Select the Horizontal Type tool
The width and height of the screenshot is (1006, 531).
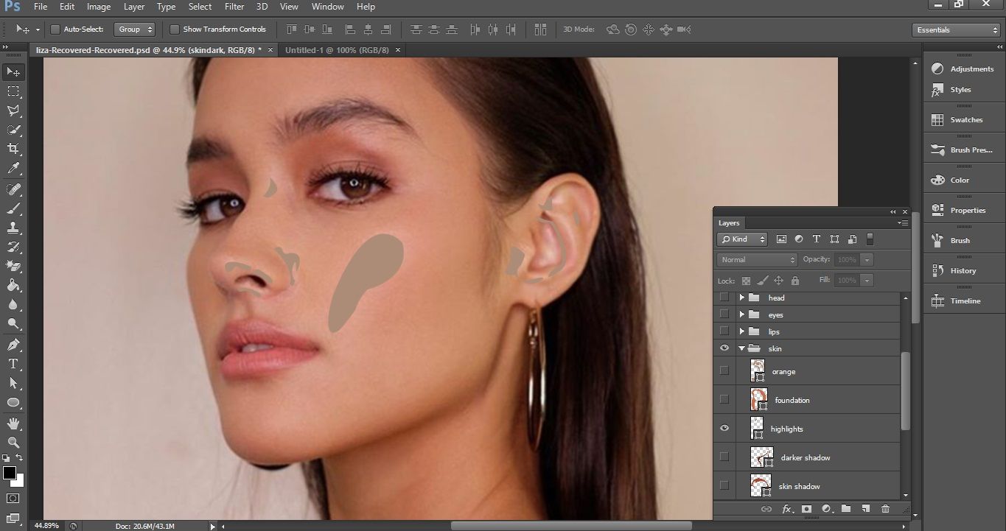pyautogui.click(x=13, y=364)
